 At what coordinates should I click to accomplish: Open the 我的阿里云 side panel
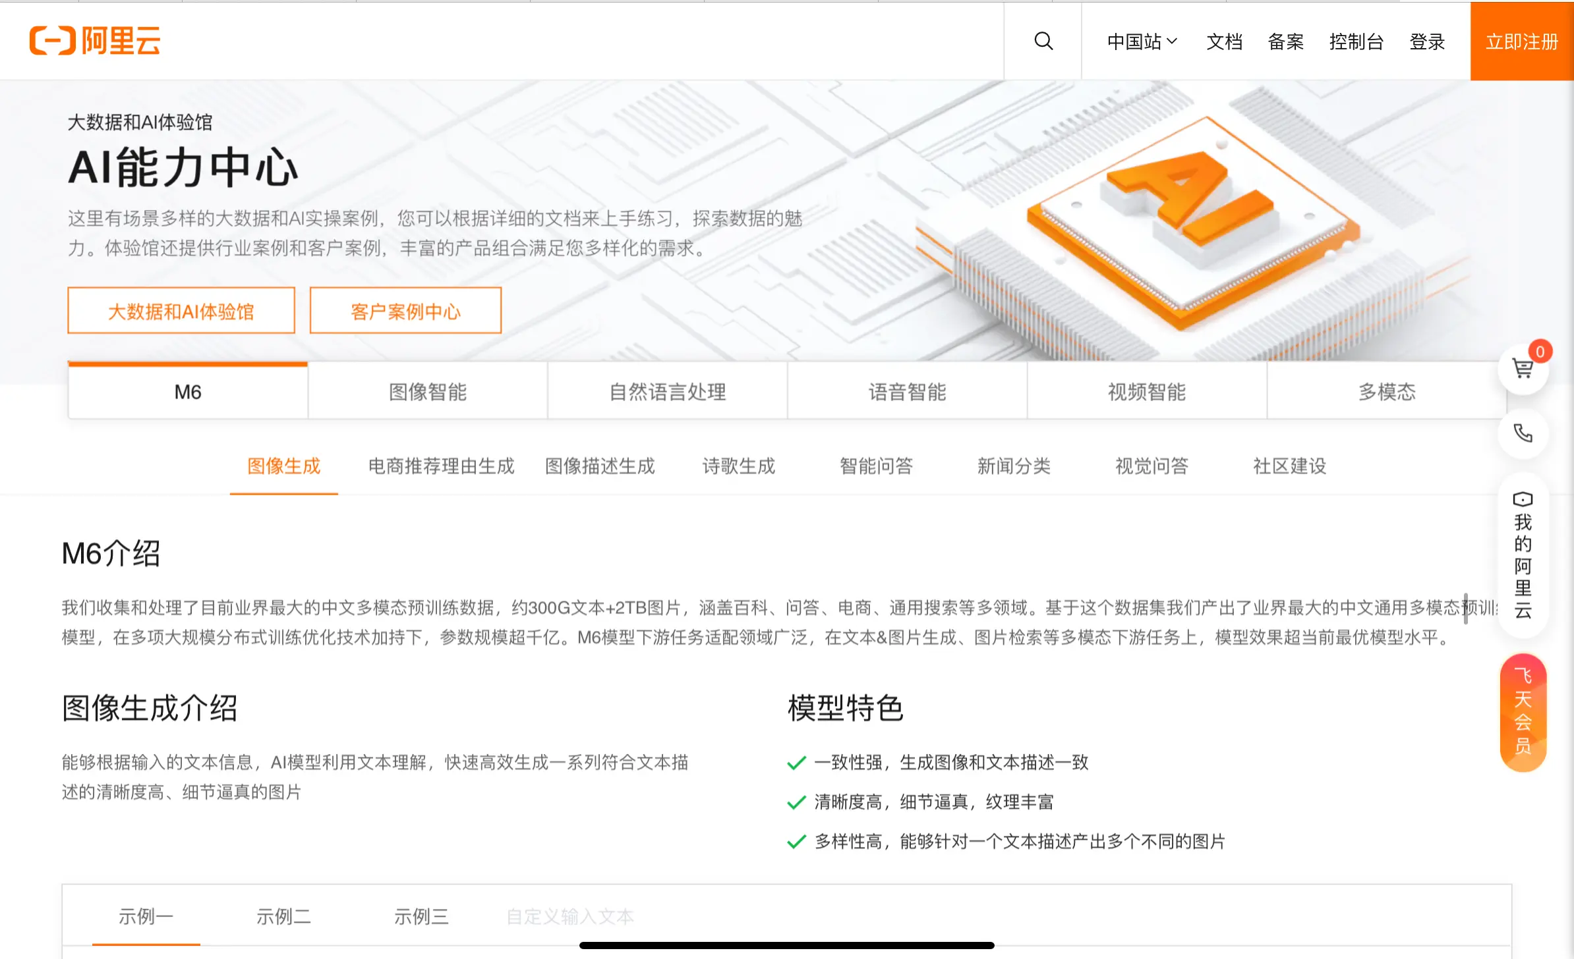(1523, 555)
